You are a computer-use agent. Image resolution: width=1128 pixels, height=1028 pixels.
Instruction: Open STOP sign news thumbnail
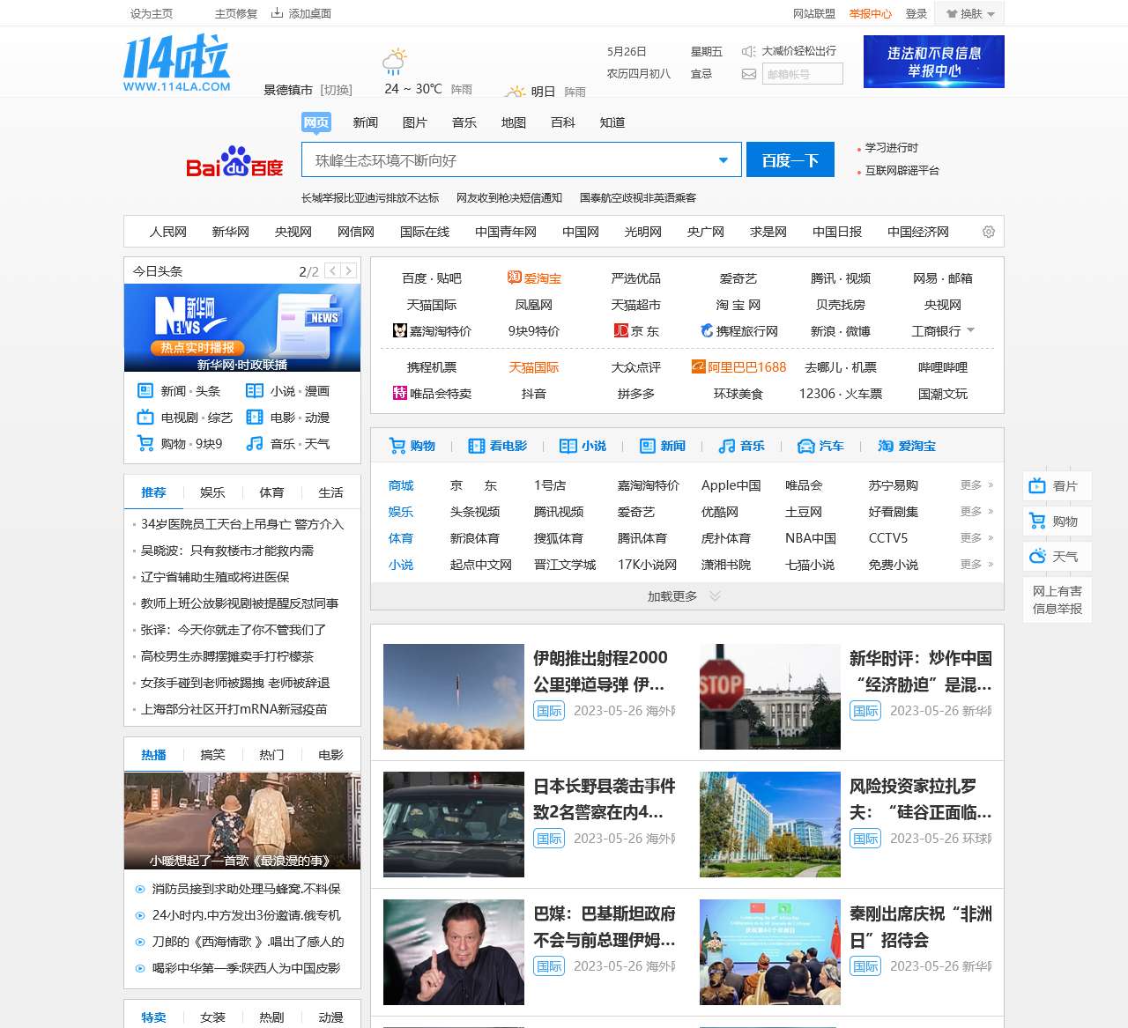tap(770, 697)
